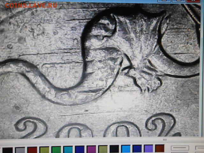Choose the navy swatch beside violet
Image resolution: width=204 pixels, height=153 pixels.
tap(137, 149)
